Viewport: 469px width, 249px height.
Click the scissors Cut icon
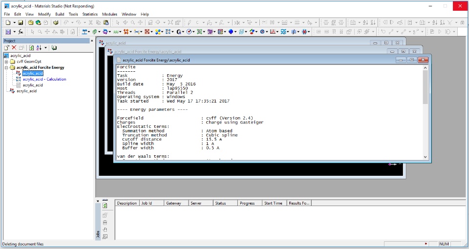pyautogui.click(x=90, y=22)
